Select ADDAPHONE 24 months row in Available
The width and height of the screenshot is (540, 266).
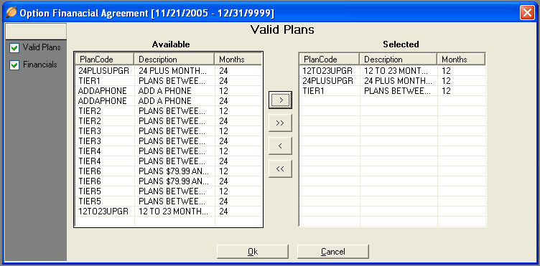169,101
